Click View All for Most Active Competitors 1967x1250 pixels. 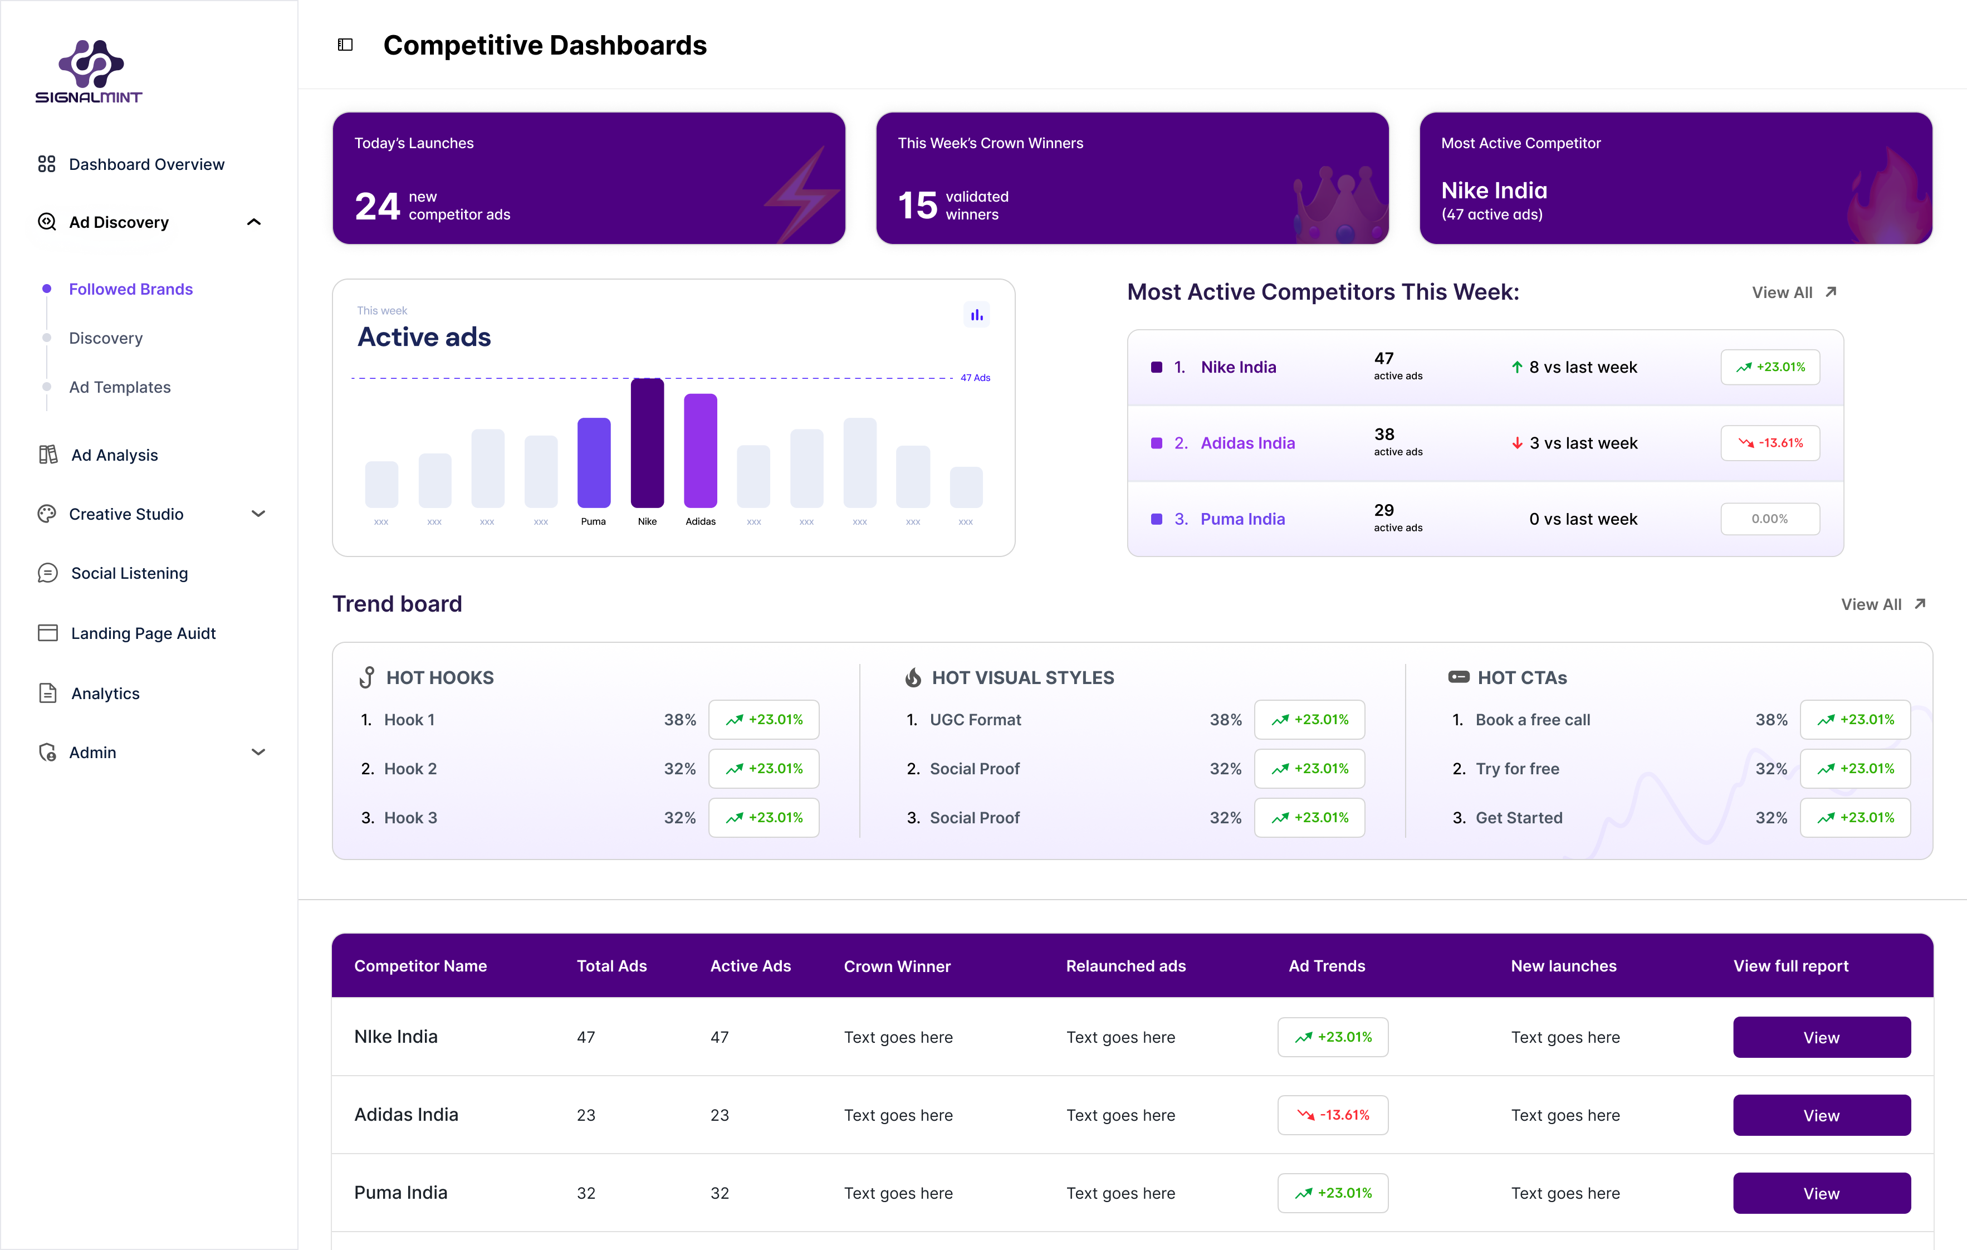coord(1794,292)
